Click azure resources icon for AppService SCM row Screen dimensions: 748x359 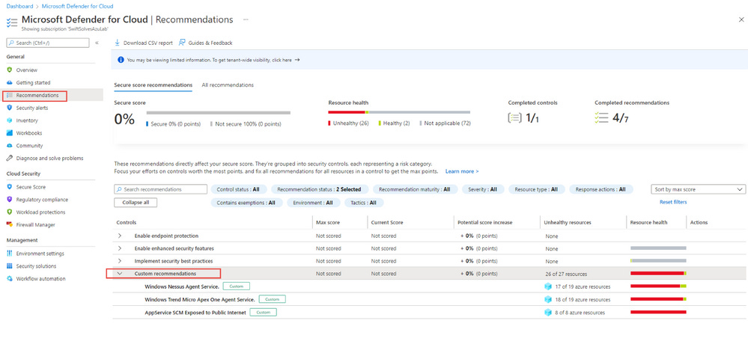pos(548,313)
